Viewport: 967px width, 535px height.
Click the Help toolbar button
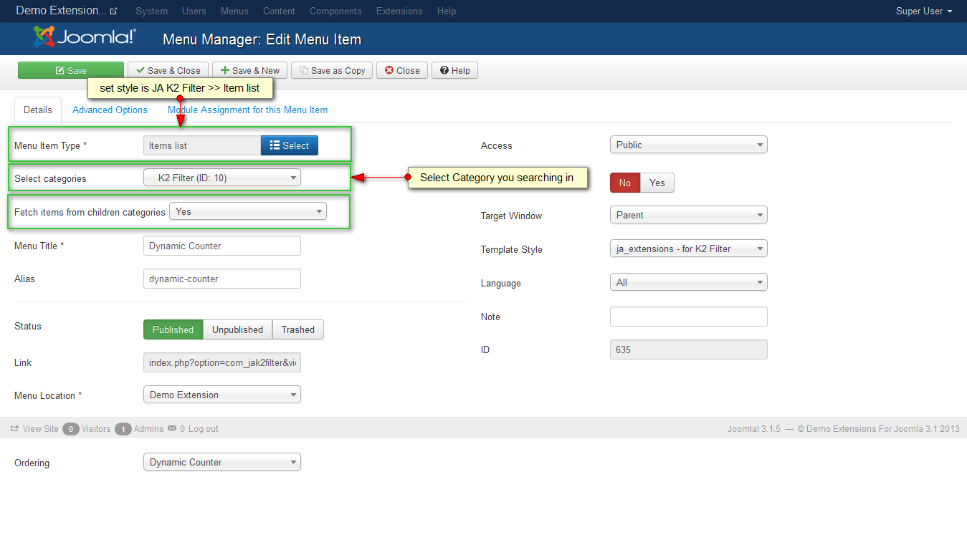point(454,70)
